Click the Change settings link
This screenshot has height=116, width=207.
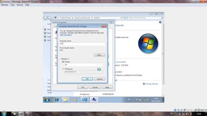(x=151, y=84)
